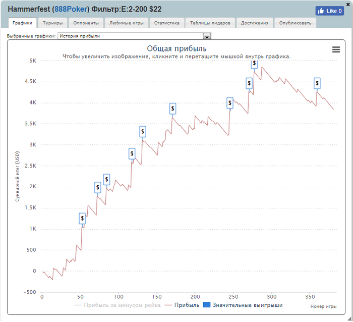
Task: Click the Номер игры axis label
Action: tap(323, 306)
